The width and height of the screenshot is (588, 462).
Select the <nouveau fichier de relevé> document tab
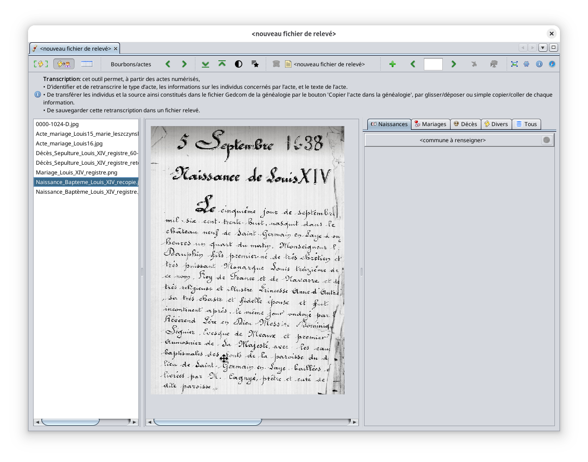point(75,48)
